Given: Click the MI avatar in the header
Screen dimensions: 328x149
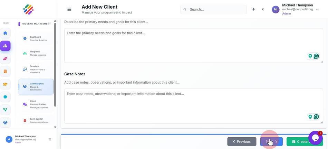Looking at the screenshot, I should tap(276, 9).
